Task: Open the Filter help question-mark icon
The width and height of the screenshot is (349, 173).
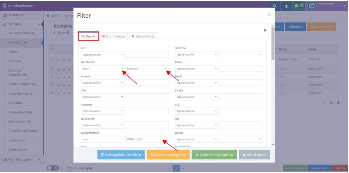Action: coord(265,30)
